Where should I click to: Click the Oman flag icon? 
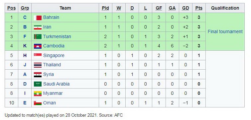(x=38, y=103)
